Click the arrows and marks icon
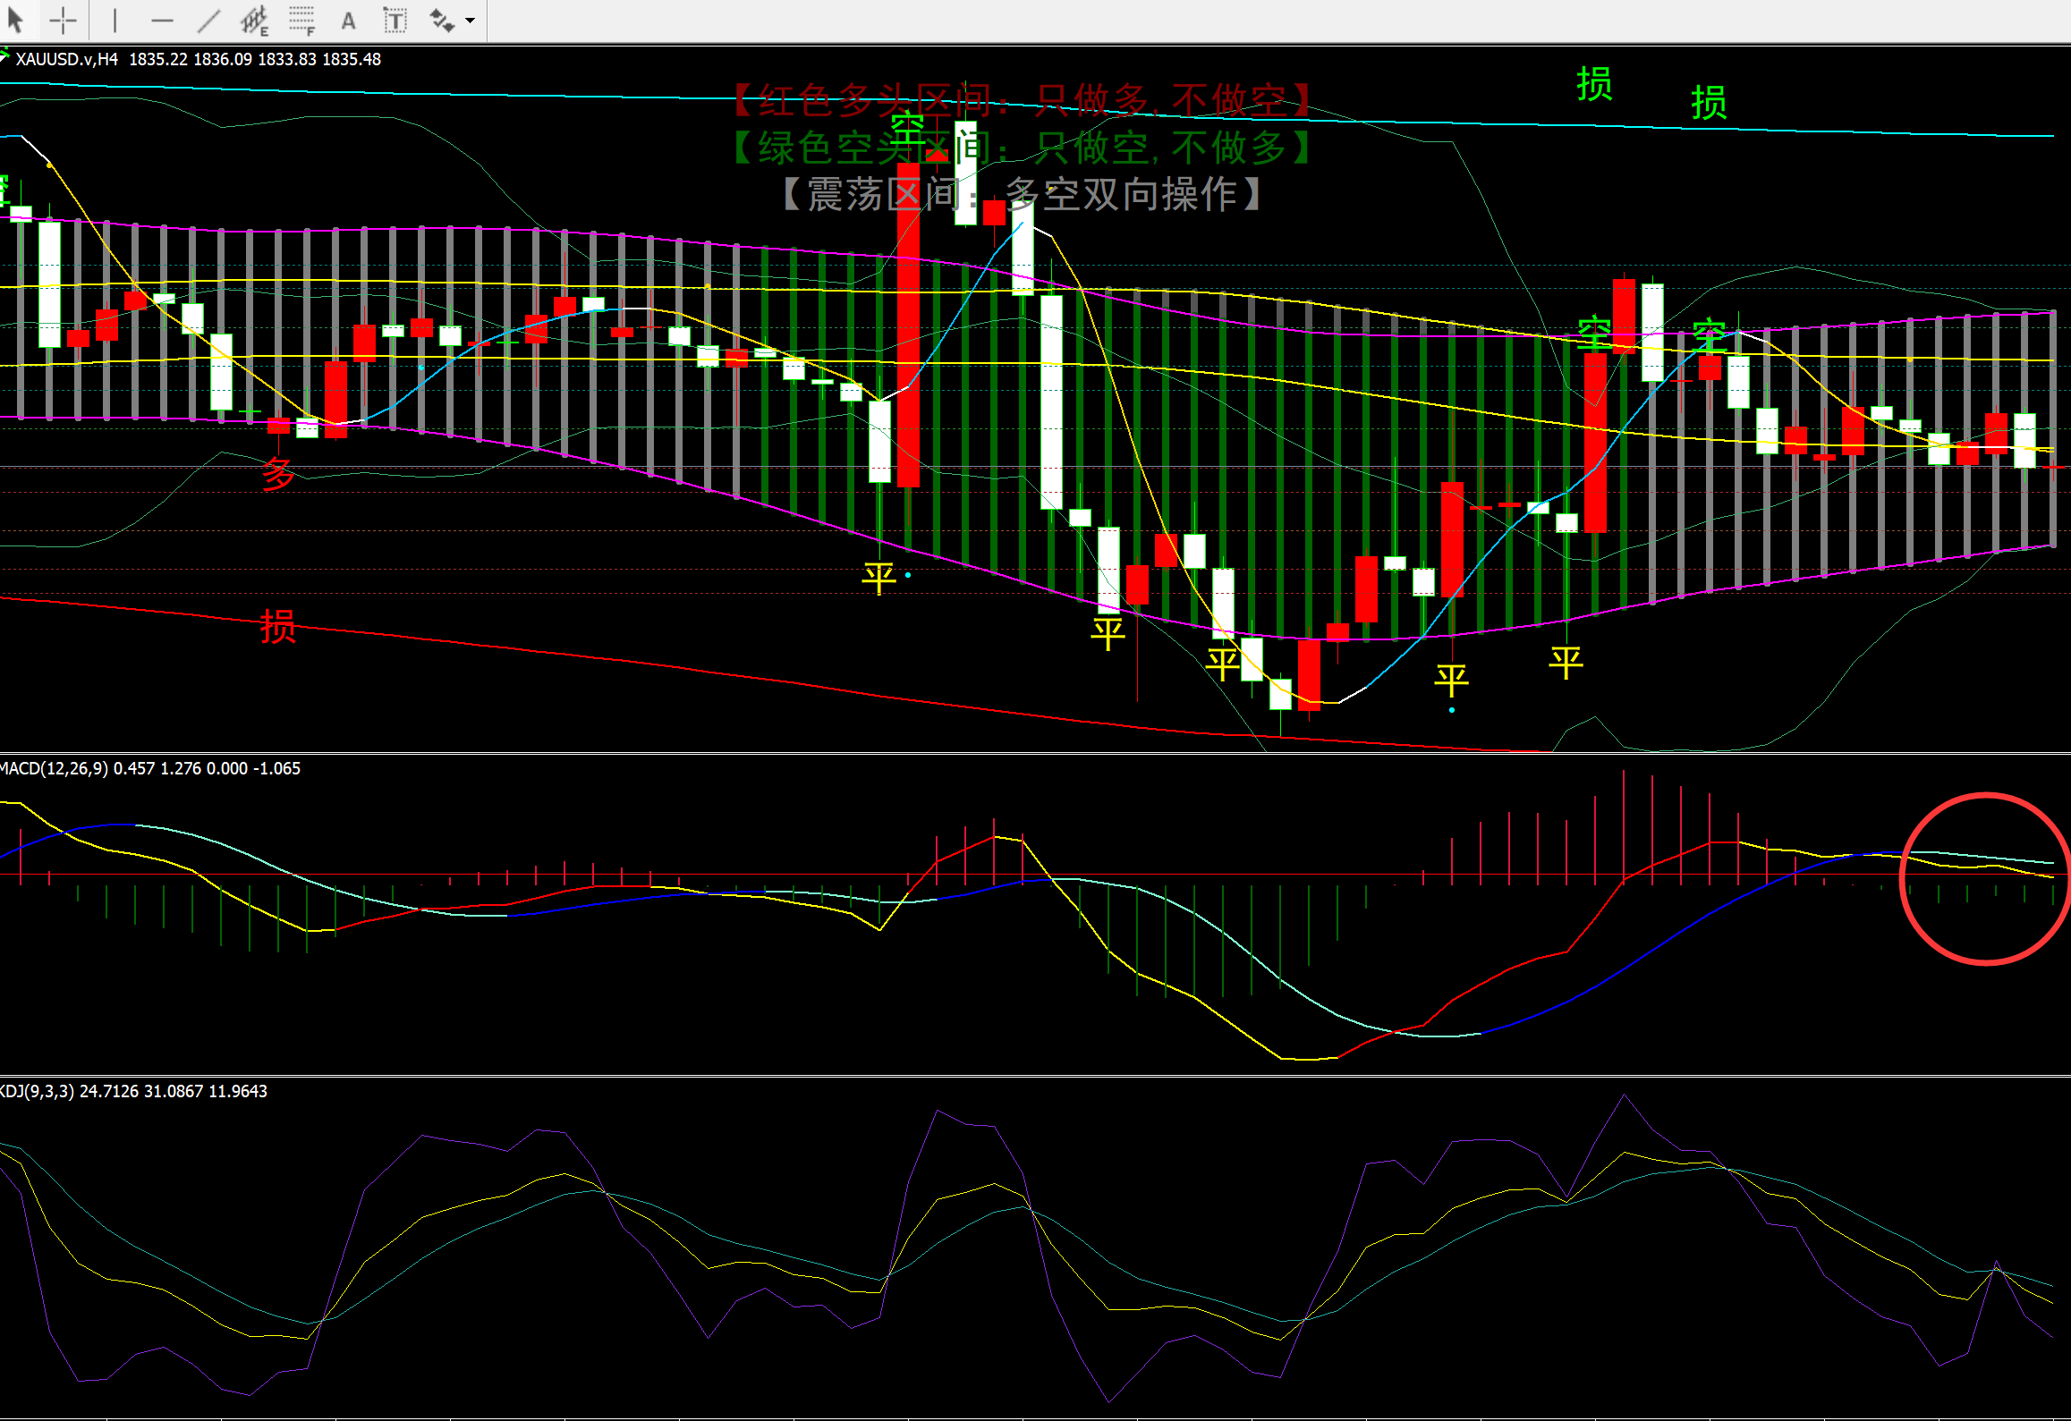Screen dimensions: 2071x1421 coord(442,20)
